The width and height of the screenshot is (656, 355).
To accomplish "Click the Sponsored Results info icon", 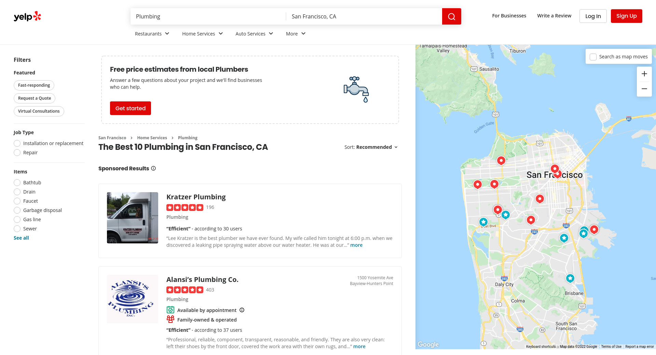I will (x=153, y=168).
